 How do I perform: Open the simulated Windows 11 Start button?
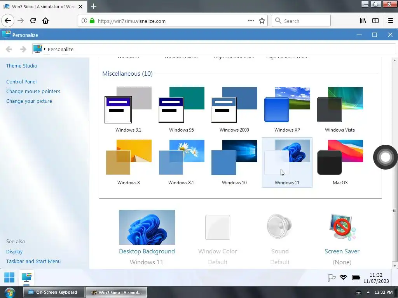point(9,277)
